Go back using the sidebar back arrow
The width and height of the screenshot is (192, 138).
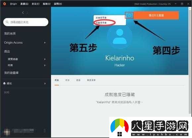click(x=23, y=13)
